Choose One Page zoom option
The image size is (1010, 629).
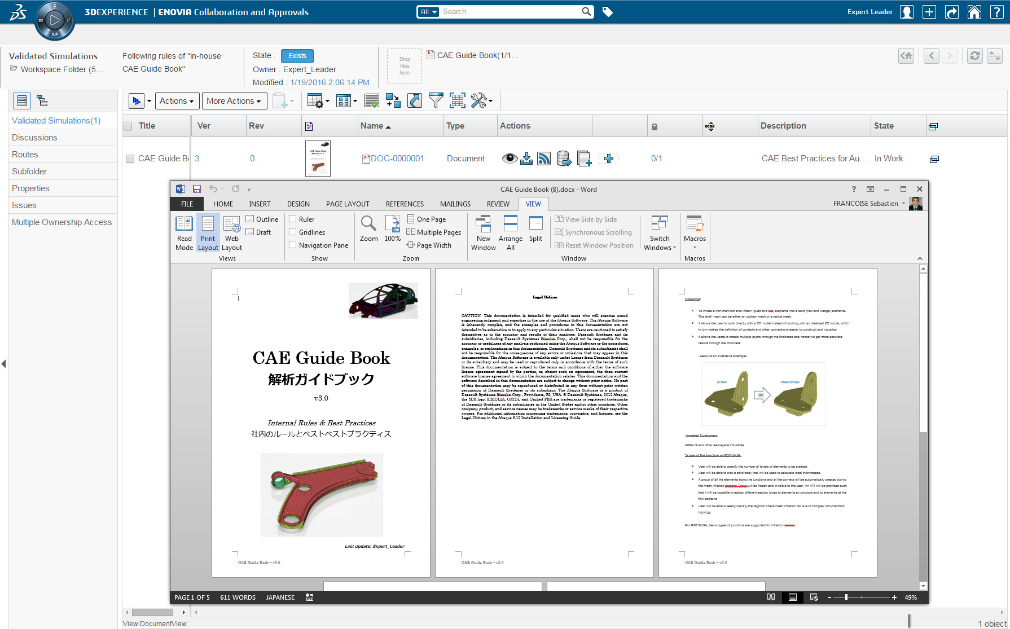pos(427,219)
